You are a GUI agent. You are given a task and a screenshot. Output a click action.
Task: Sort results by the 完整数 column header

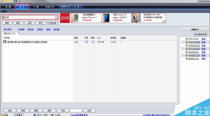(x=123, y=38)
